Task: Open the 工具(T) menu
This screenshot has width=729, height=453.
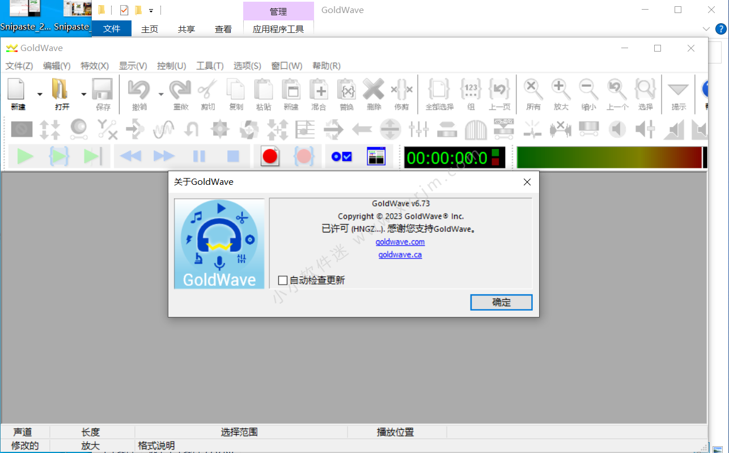Action: coord(210,66)
